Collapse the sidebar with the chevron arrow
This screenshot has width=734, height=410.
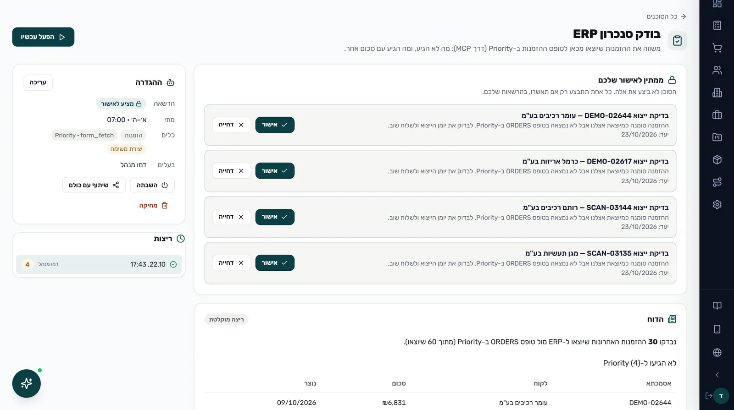[x=717, y=375]
